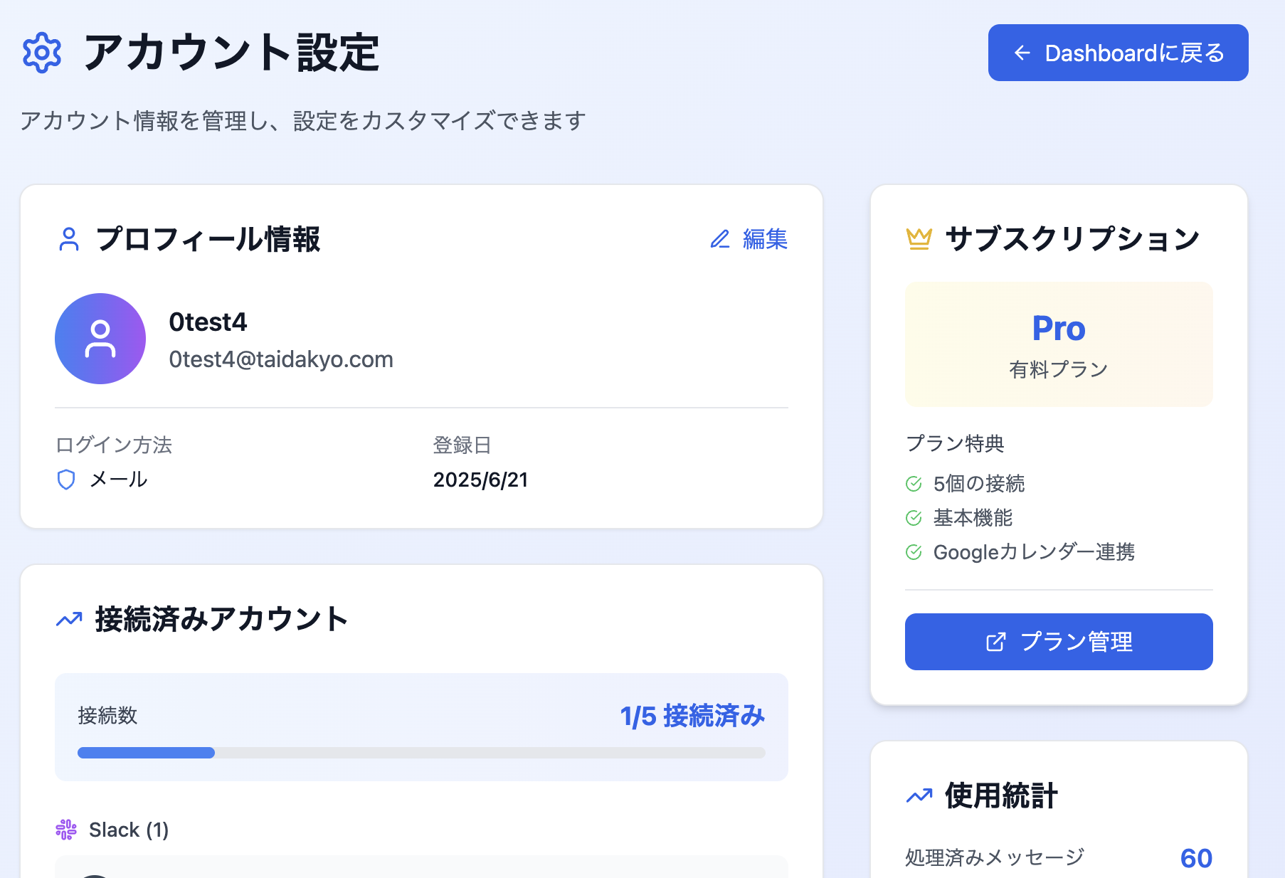The width and height of the screenshot is (1285, 878).
Task: Click the trend icon beside 使用統計
Action: [x=919, y=795]
